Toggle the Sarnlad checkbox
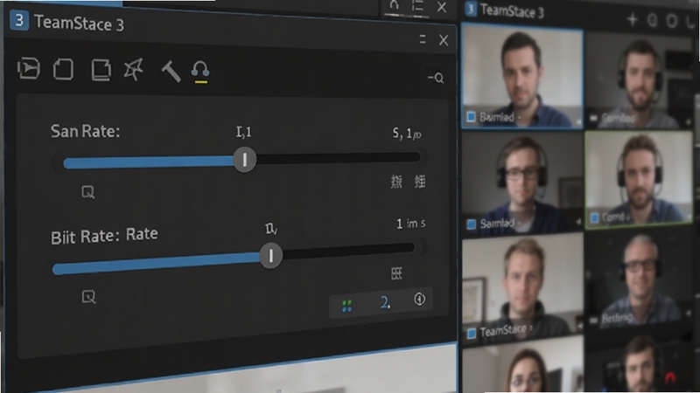 click(472, 224)
